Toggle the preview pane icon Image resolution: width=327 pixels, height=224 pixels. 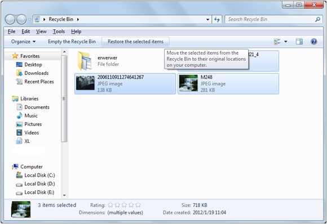[x=299, y=42]
